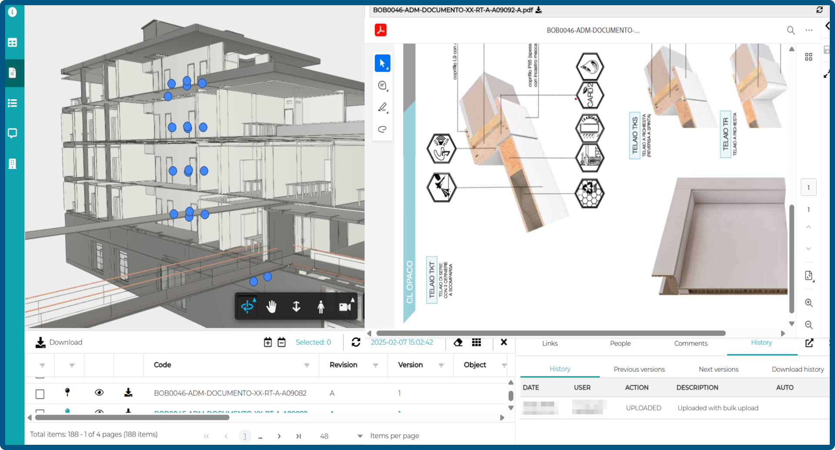
Task: Toggle visibility of document BOB0046-ADM-DOCUMENTO-XX-RT-A-A09082
Action: pyautogui.click(x=99, y=393)
